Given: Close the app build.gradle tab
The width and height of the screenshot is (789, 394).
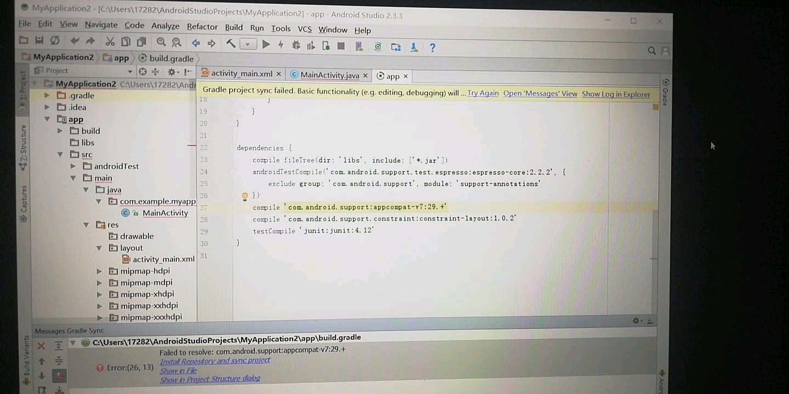Looking at the screenshot, I should click(x=405, y=76).
